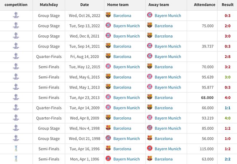
Task: Select the Attendance column header
Action: [205, 5]
